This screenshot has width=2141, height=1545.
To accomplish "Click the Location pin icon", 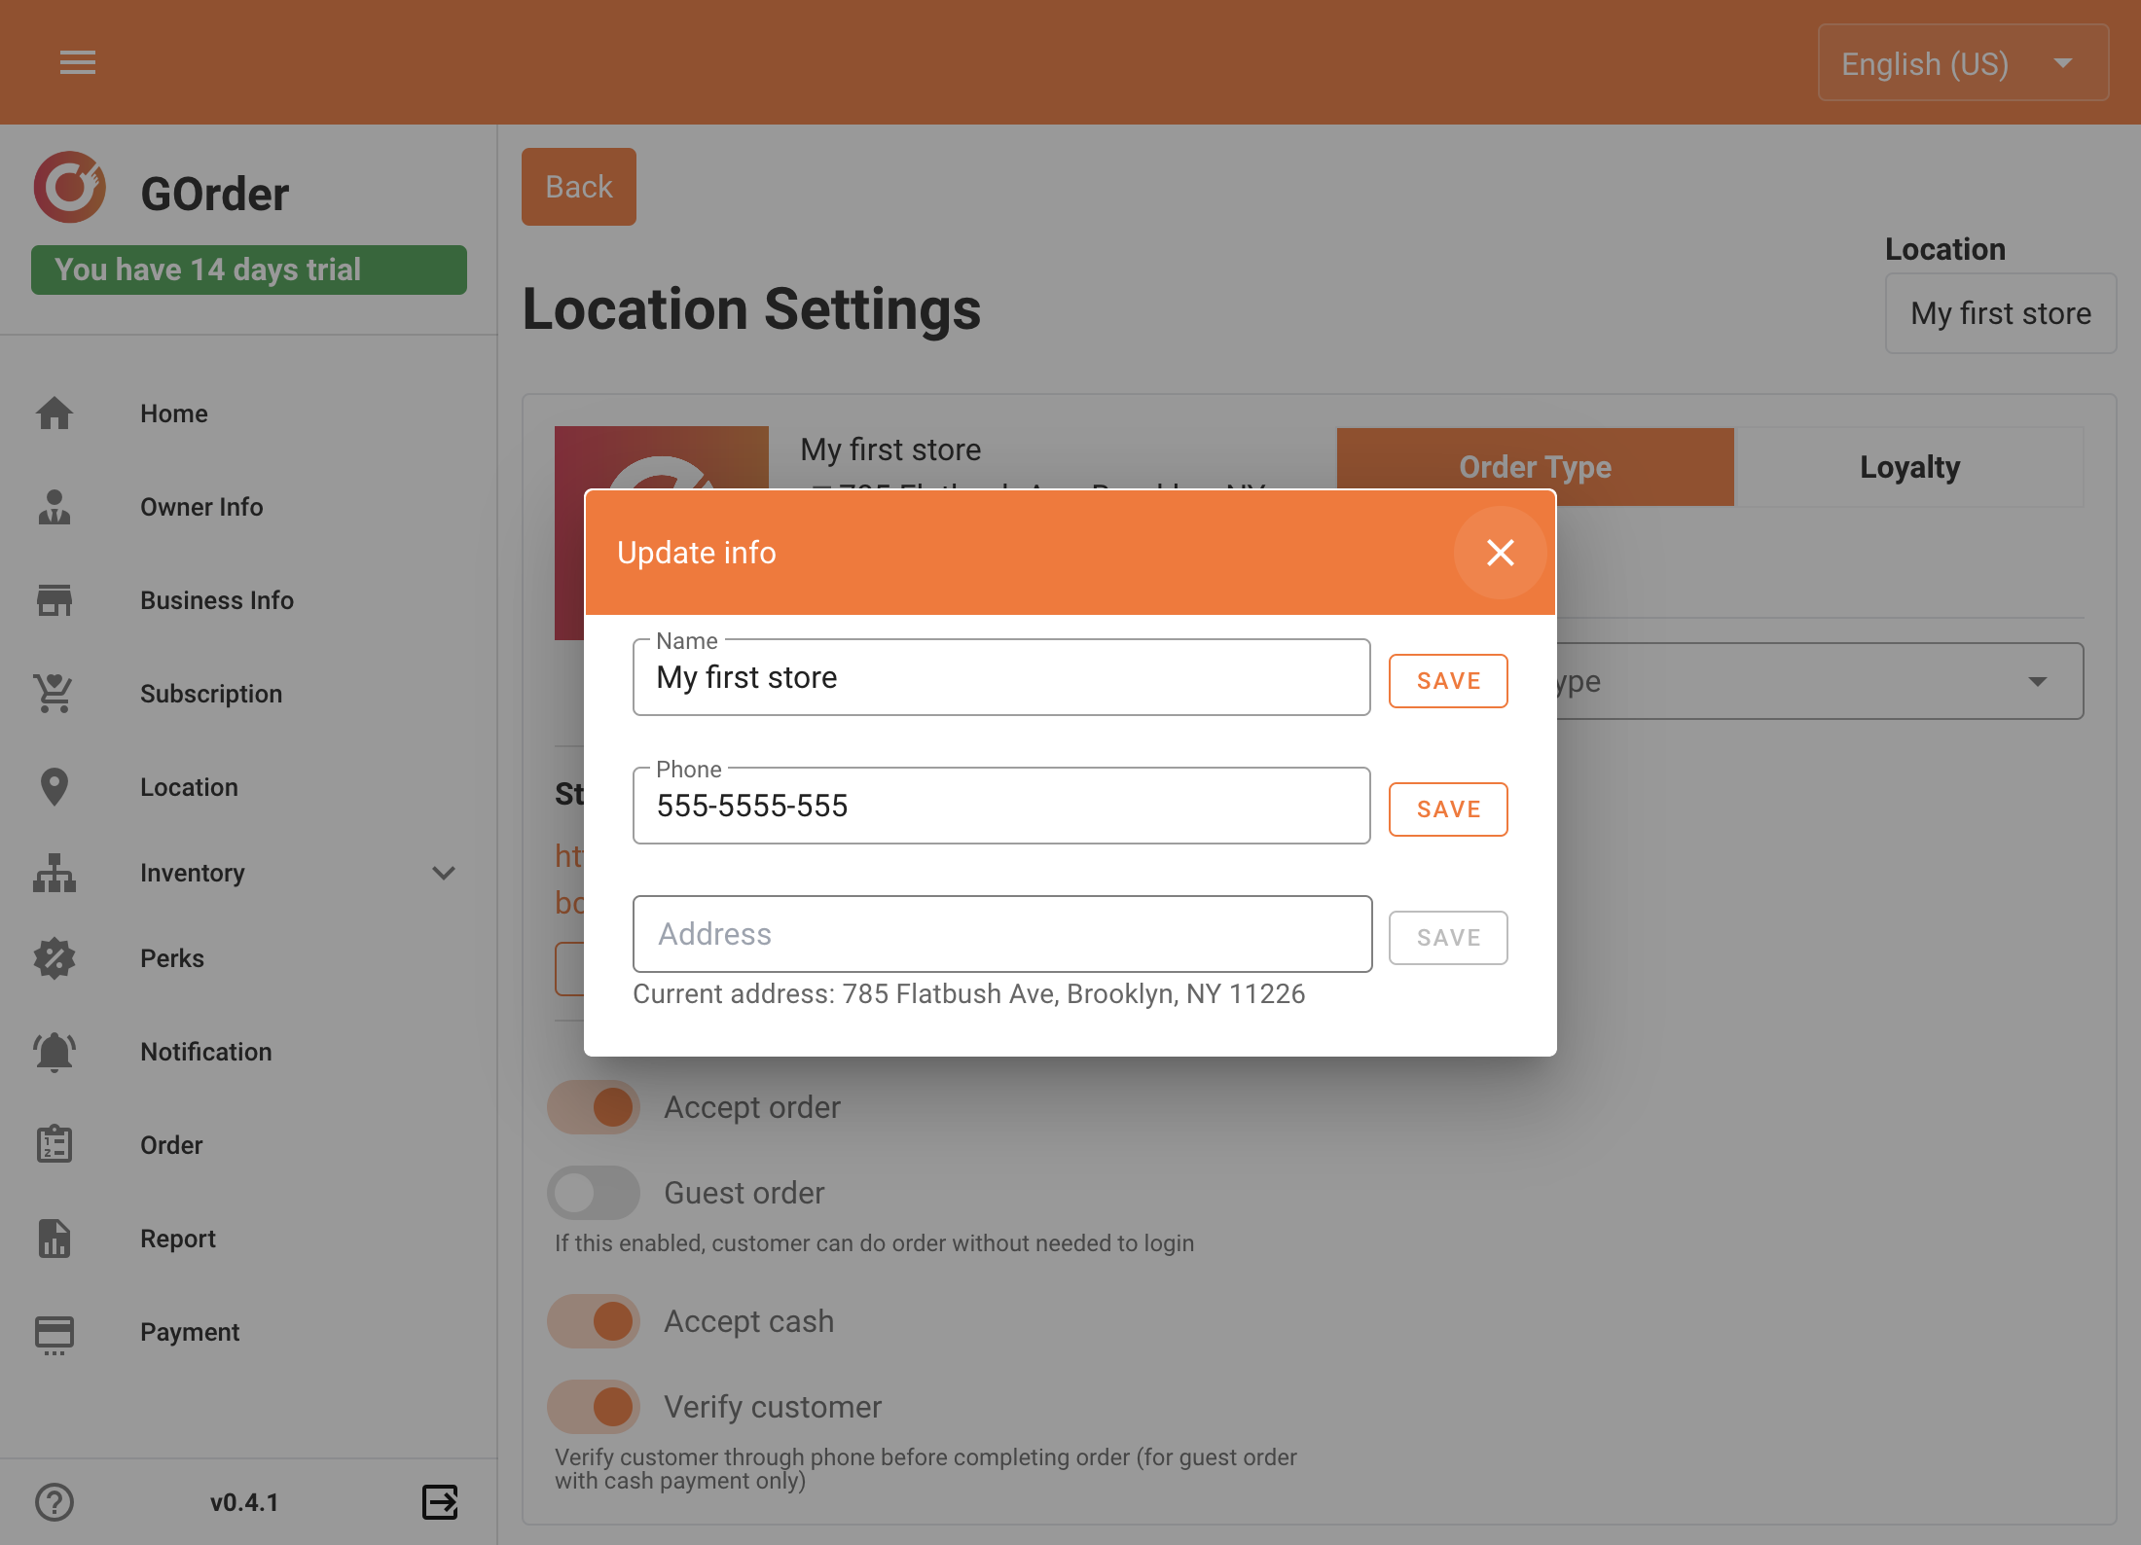I will 54,787.
